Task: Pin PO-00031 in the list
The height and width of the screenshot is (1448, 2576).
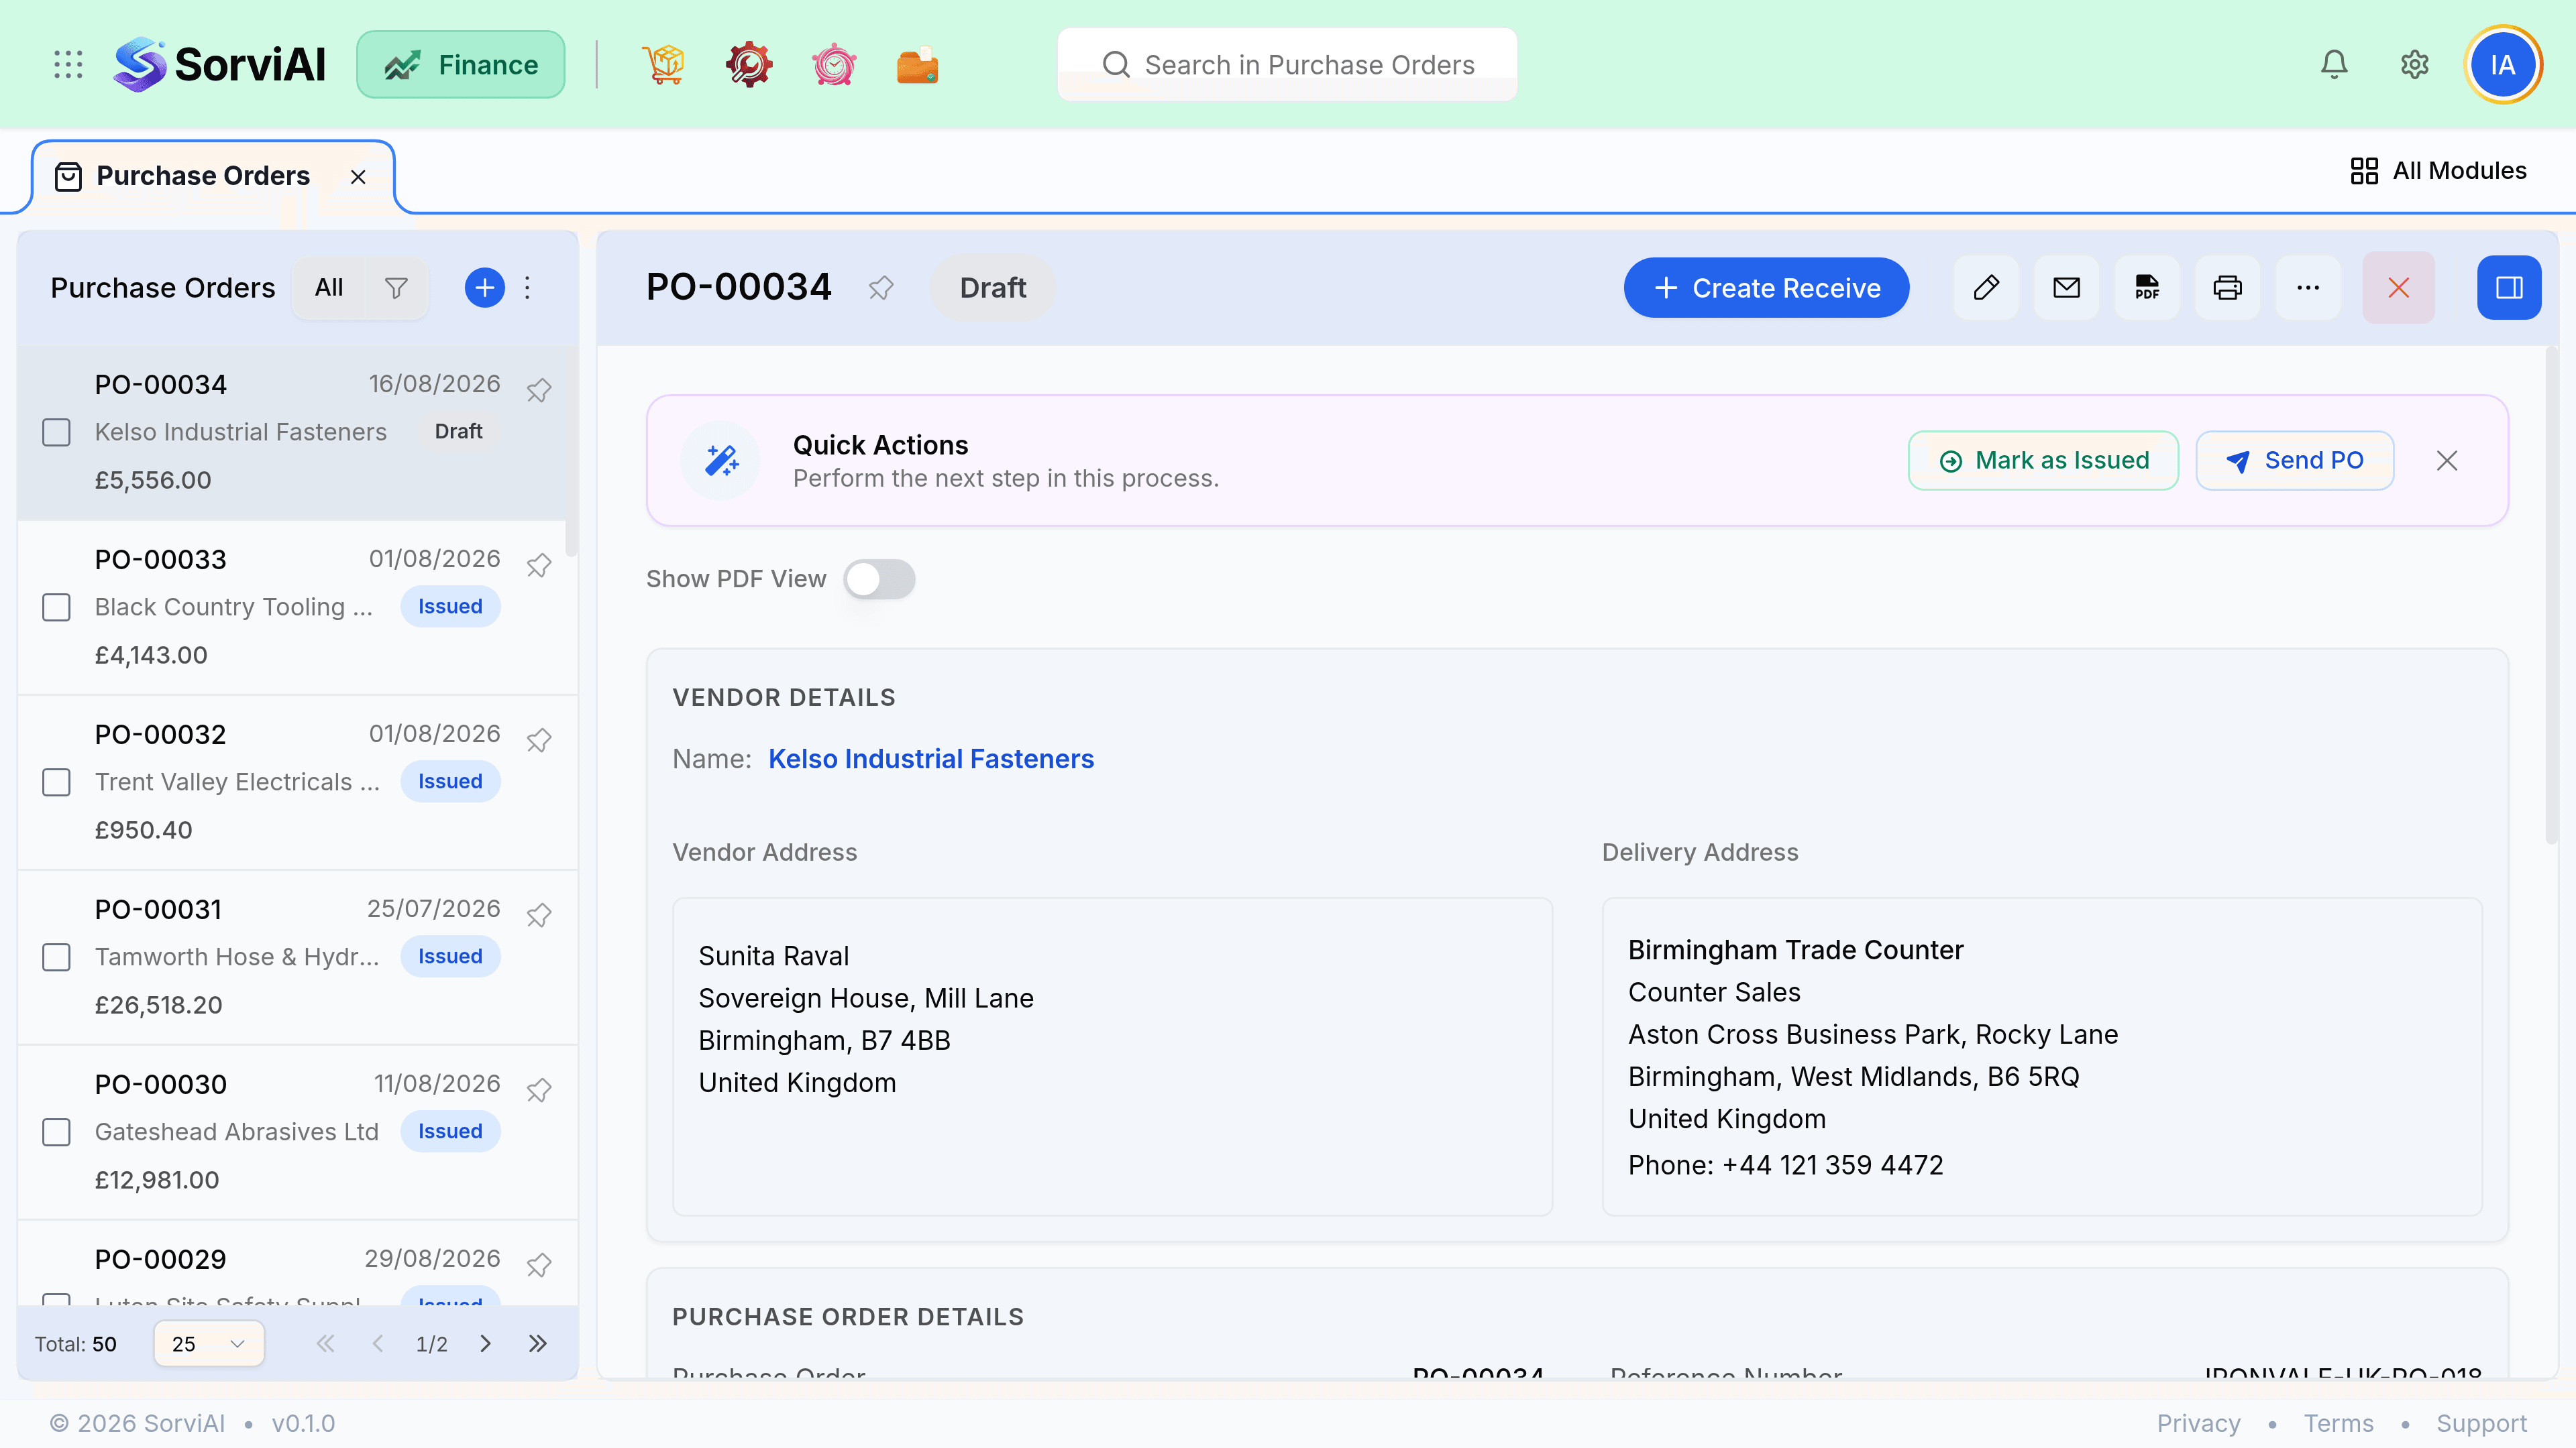Action: pyautogui.click(x=539, y=914)
